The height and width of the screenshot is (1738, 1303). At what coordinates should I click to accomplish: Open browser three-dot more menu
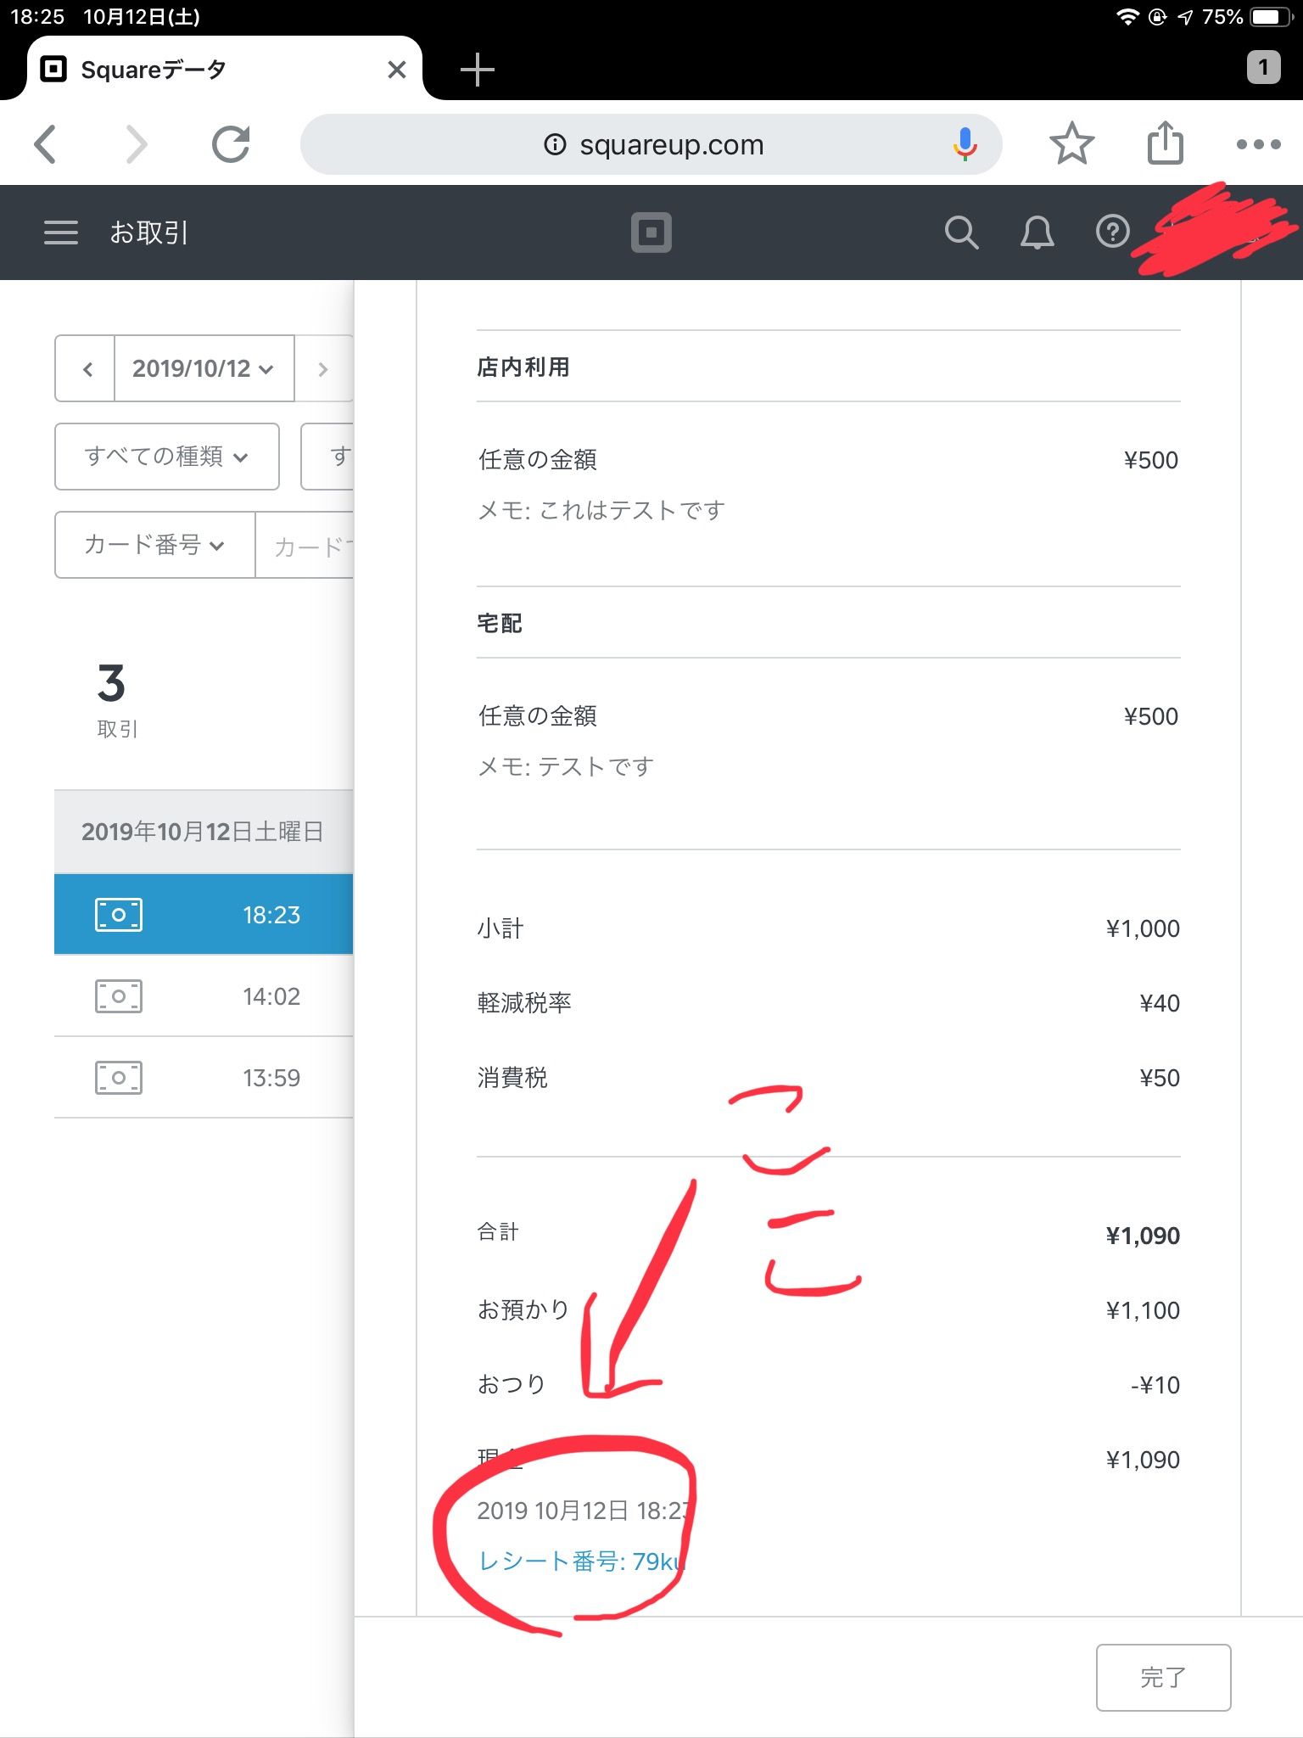(1258, 144)
